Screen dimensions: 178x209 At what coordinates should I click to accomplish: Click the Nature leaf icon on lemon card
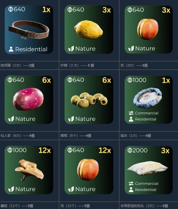71,49
